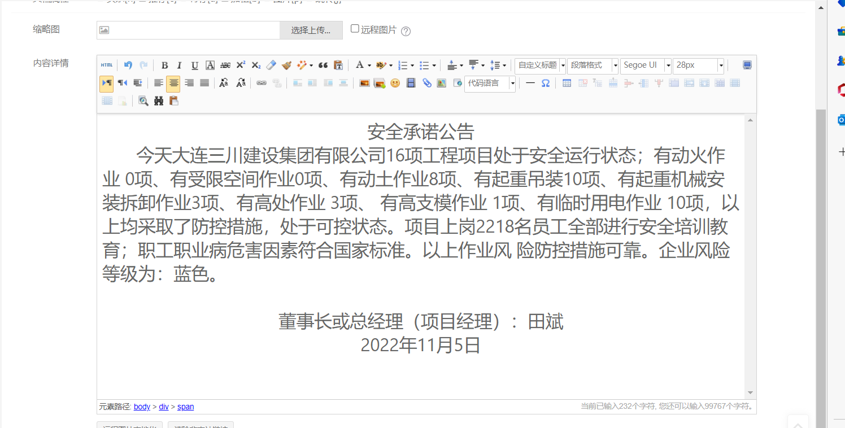Enable the 远程图片 checkbox
The height and width of the screenshot is (428, 845).
coord(355,29)
